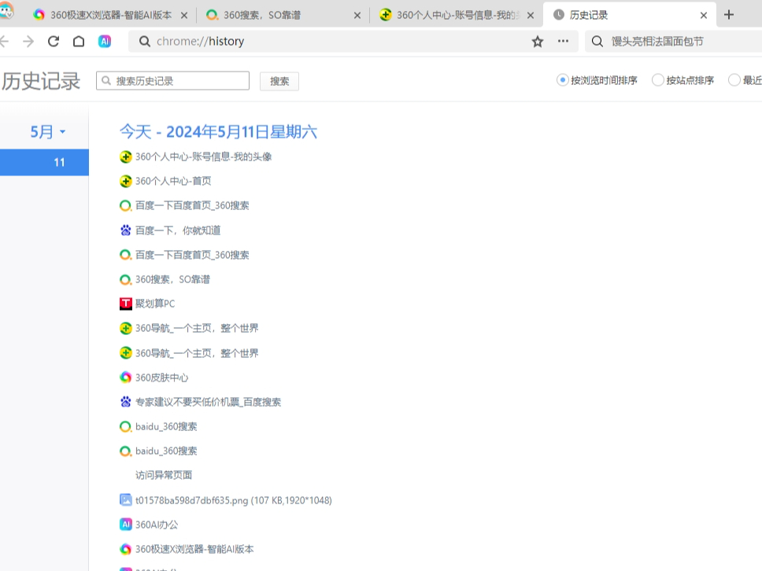Open 访问异常页面 history entry

[x=164, y=475]
